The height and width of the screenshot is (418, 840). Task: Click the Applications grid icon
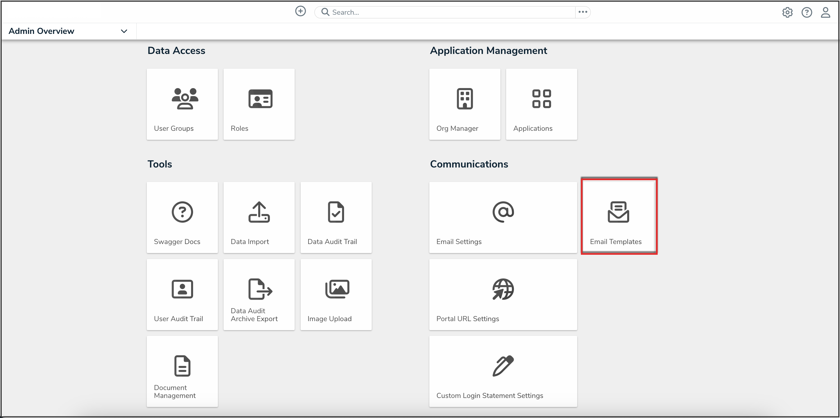tap(541, 99)
